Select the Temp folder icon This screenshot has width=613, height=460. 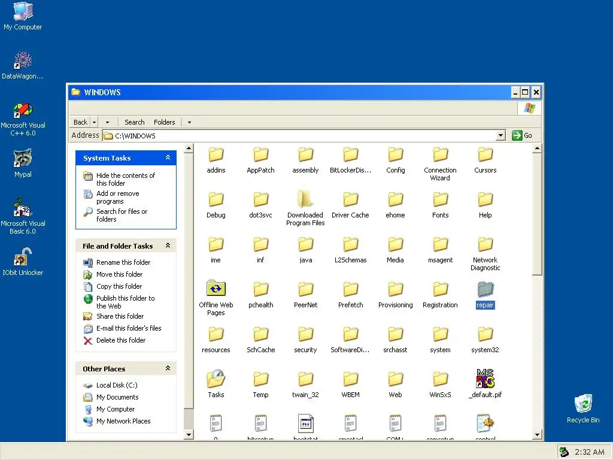pos(261,379)
